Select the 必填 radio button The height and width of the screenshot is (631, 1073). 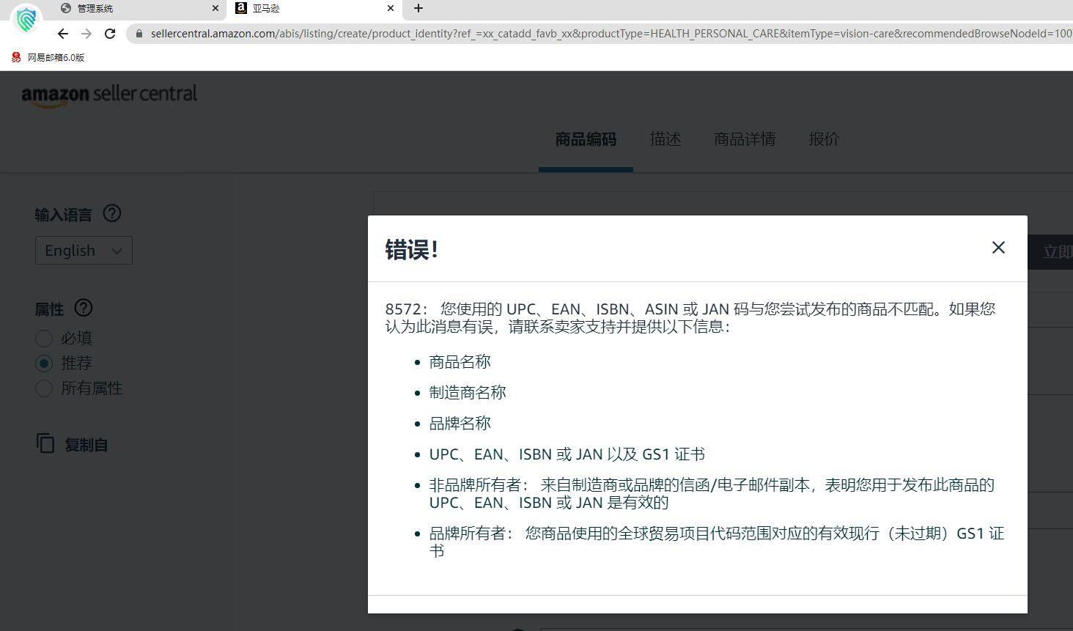(x=44, y=339)
